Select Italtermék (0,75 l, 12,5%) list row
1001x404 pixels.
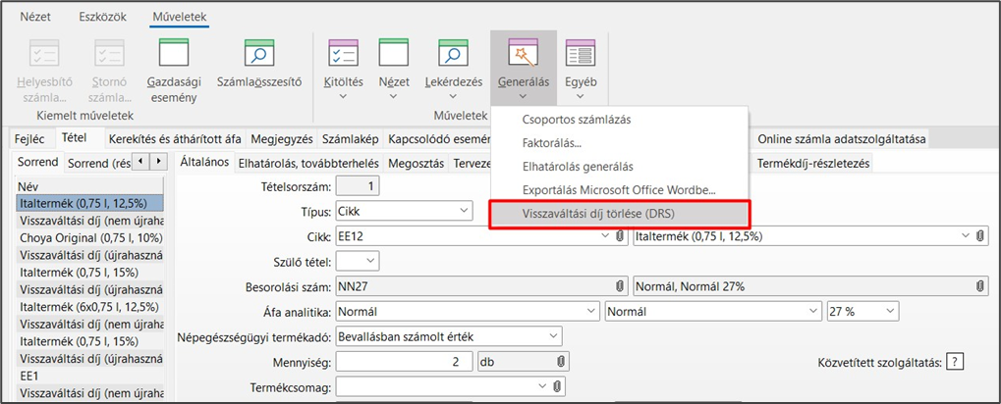coord(89,203)
